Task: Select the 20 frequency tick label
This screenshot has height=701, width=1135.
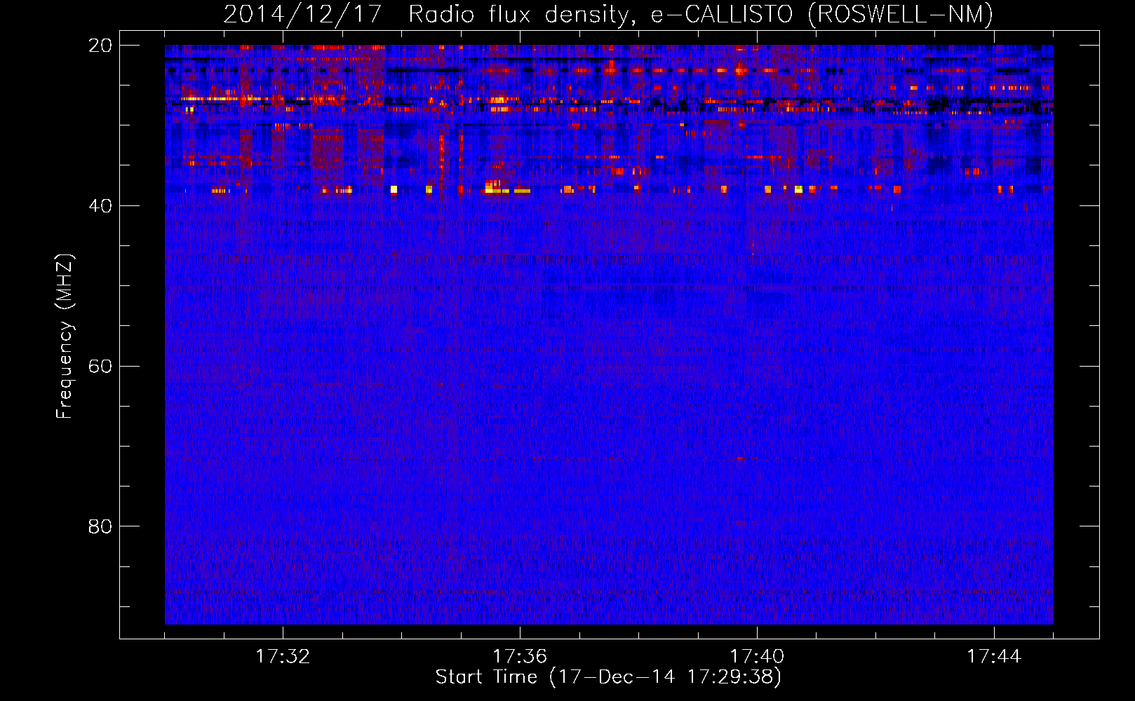Action: click(x=100, y=46)
